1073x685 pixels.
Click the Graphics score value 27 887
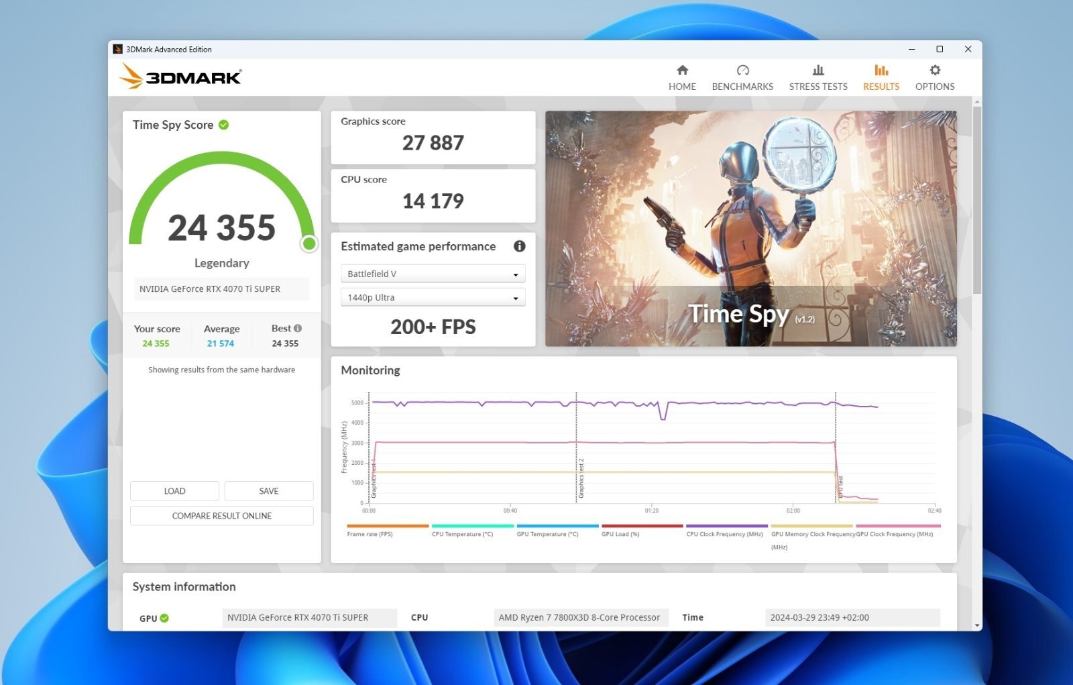[x=433, y=143]
